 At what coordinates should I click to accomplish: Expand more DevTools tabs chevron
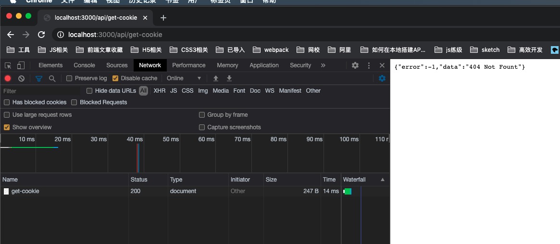pos(323,65)
